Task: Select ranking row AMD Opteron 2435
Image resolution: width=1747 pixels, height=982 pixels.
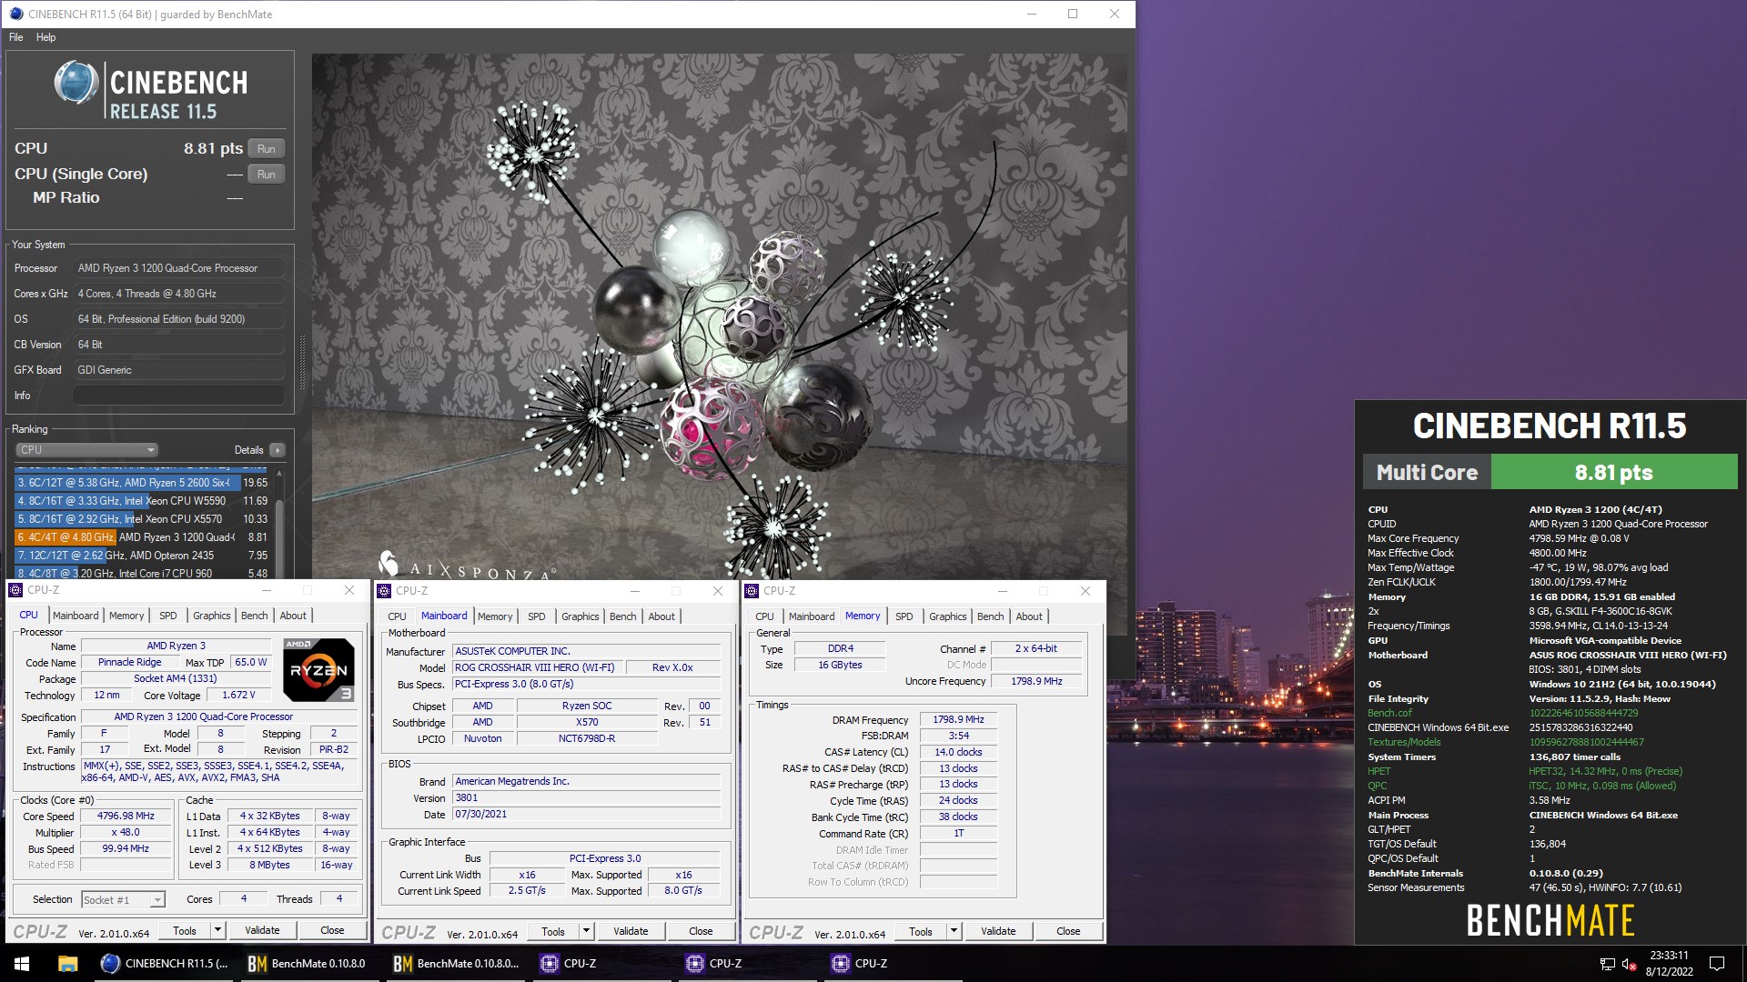Action: click(x=142, y=556)
